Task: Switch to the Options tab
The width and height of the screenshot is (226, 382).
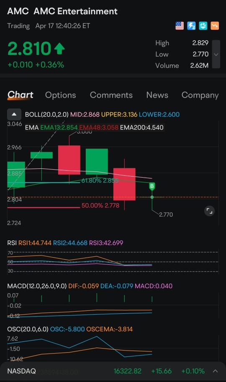Action: point(60,95)
